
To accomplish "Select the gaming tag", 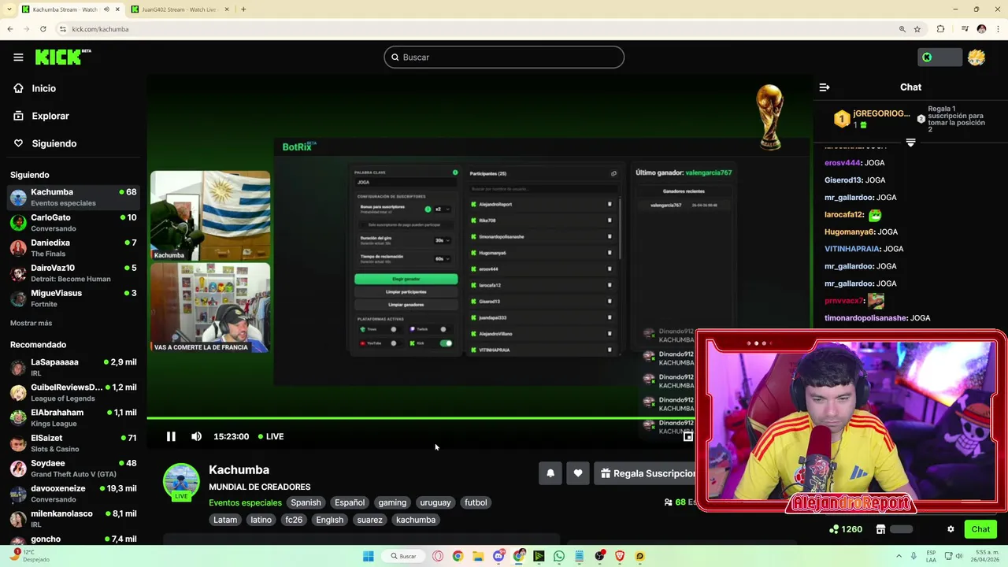I will 392,502.
